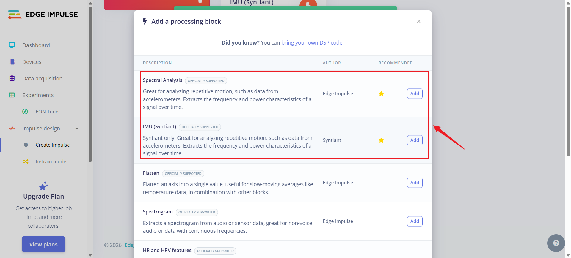Click the Data acquisition database icon
Viewport: 571px width, 258px height.
pos(12,78)
